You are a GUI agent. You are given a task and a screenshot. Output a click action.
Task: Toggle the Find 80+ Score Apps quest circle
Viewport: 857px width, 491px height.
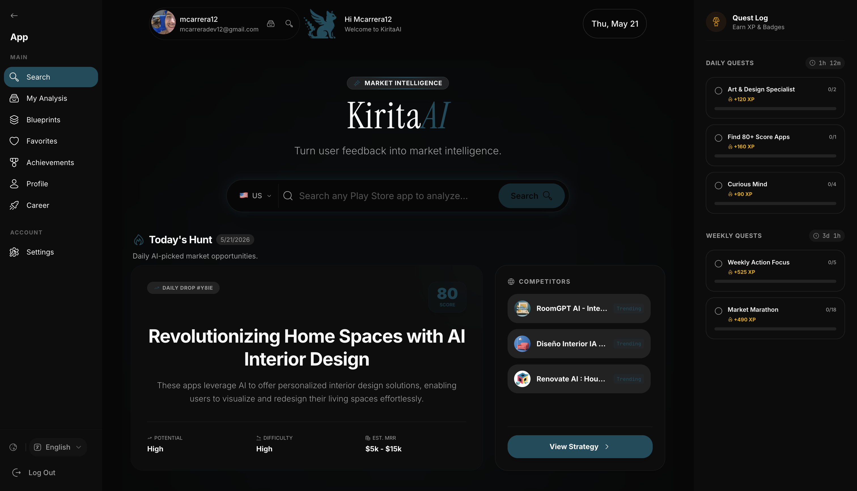(719, 138)
